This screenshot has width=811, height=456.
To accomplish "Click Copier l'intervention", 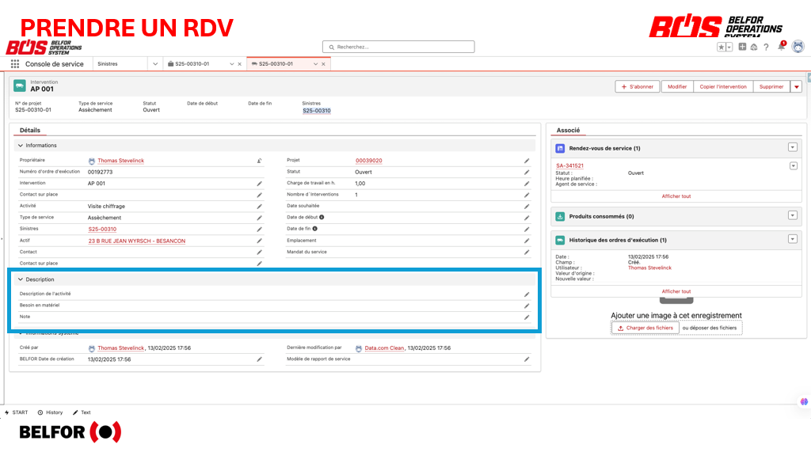I will click(723, 87).
